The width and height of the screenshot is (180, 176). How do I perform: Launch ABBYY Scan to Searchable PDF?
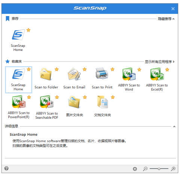[x=47, y=107]
